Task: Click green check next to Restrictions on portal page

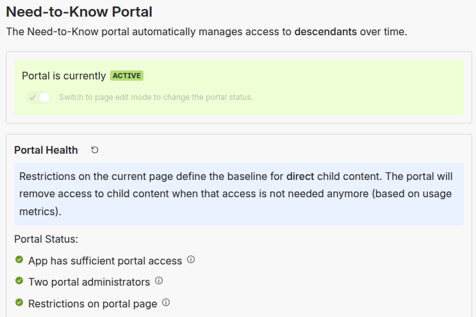Action: 19,303
